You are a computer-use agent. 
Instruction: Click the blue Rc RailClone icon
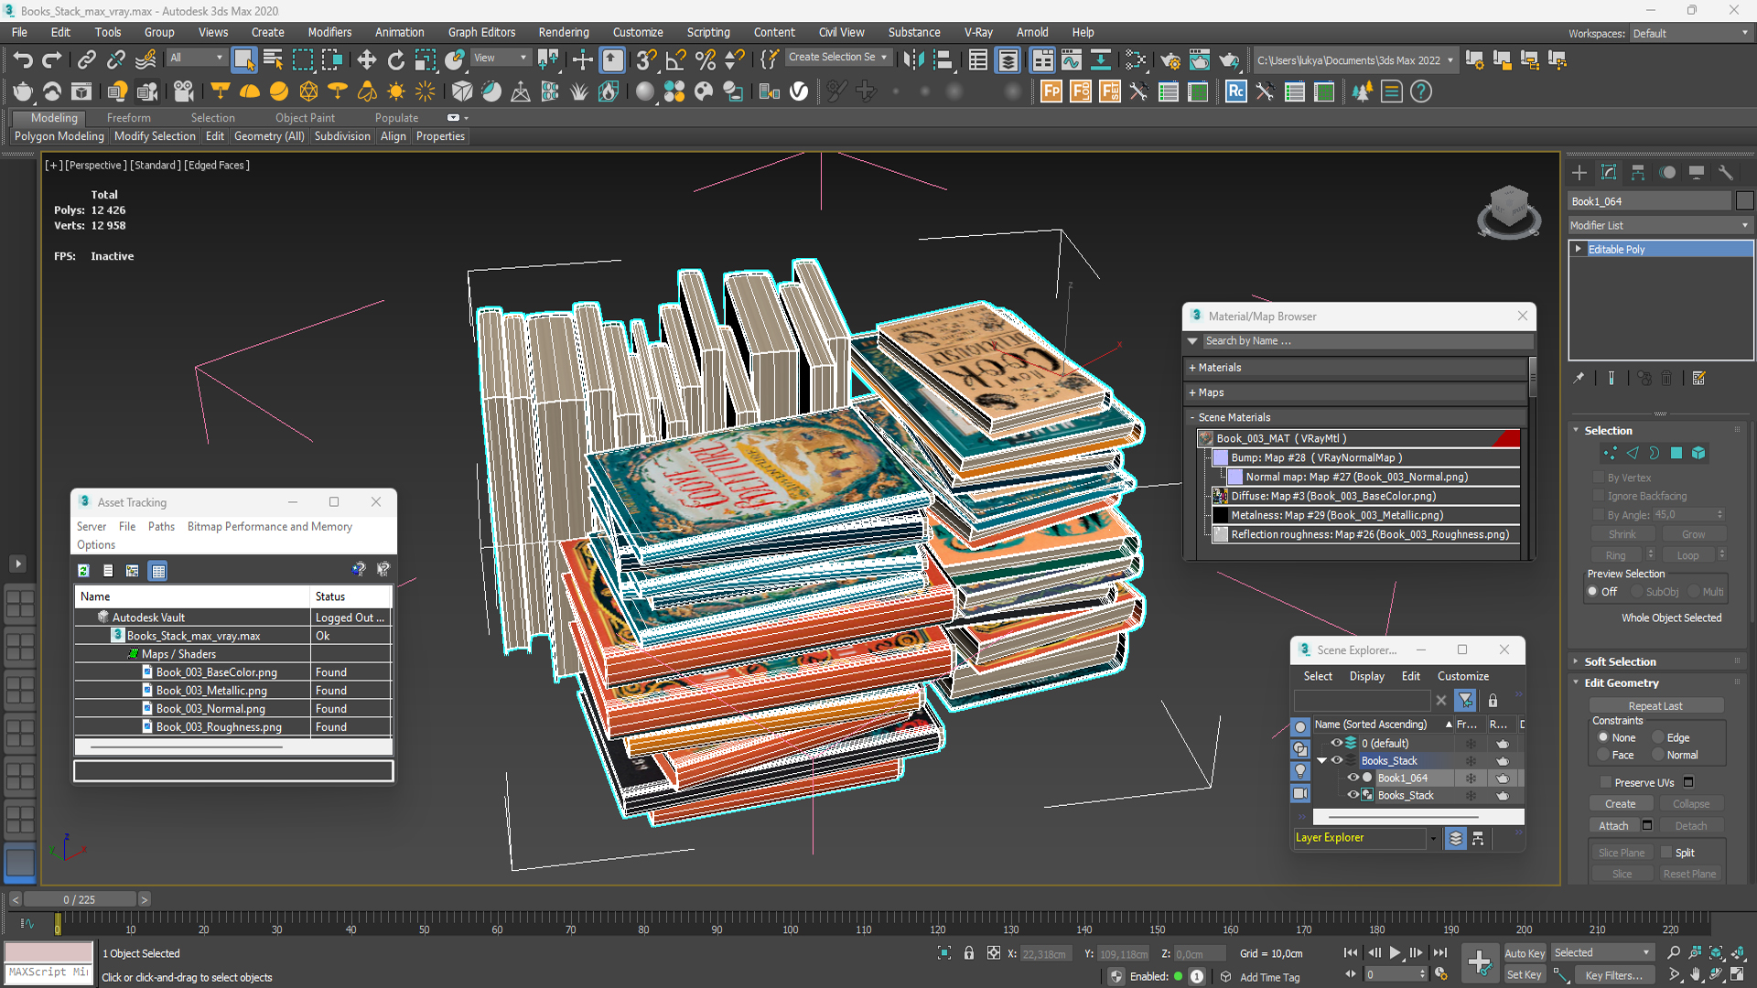pyautogui.click(x=1235, y=91)
